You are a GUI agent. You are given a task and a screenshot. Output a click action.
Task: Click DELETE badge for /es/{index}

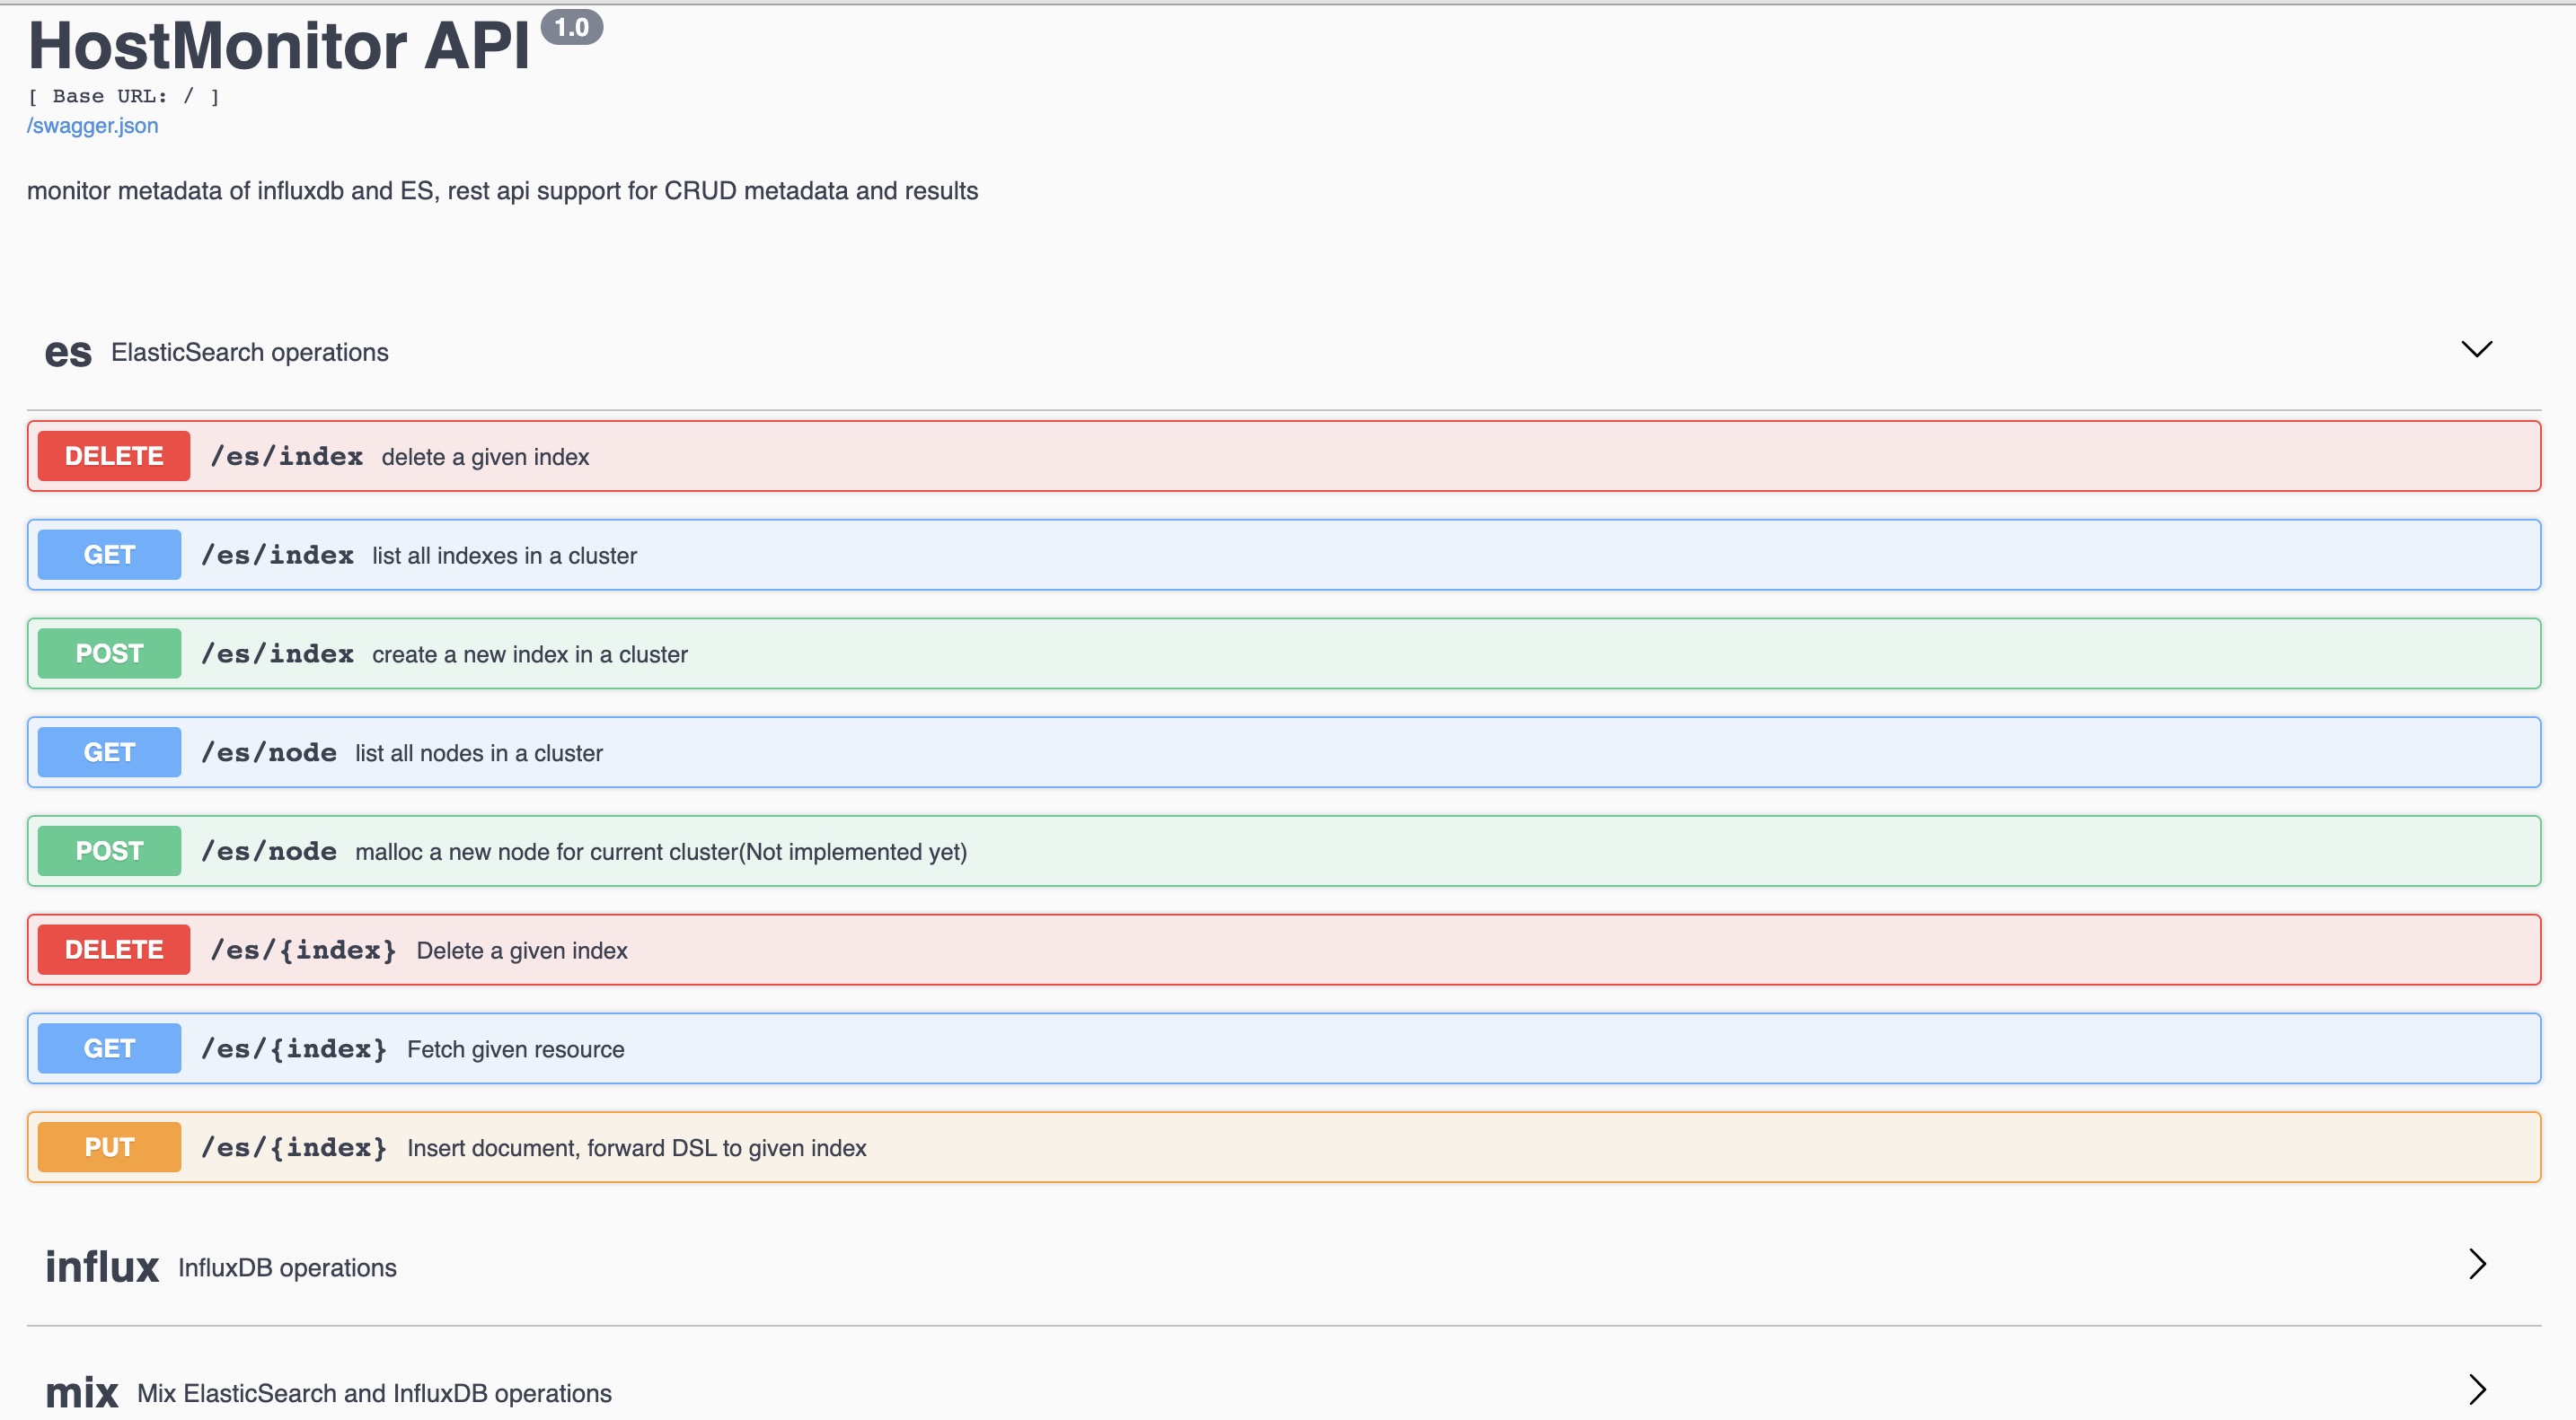click(114, 950)
